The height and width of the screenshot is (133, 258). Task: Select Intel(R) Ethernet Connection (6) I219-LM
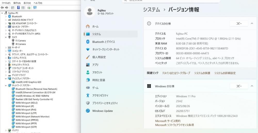35,92
